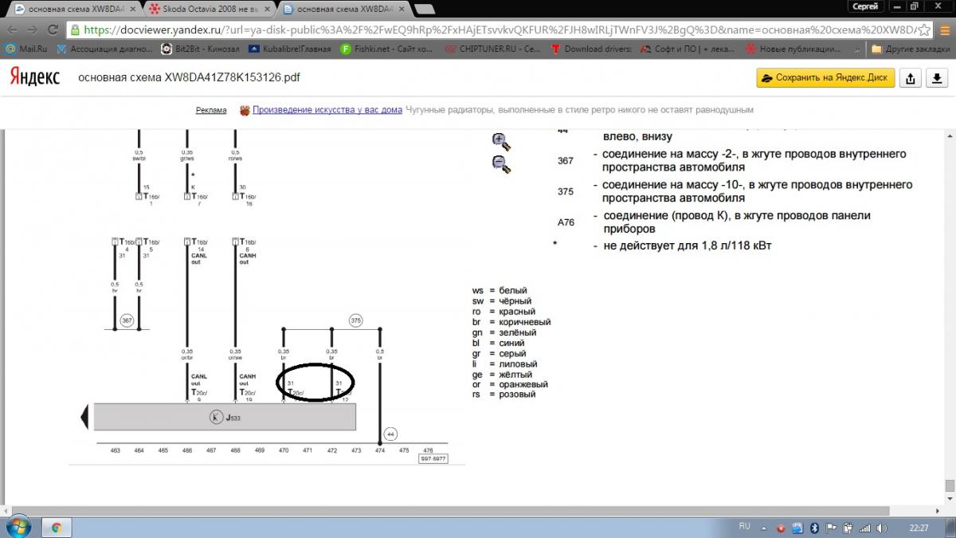
Task: Click the ad favicon beside the radiator advert
Action: [245, 110]
